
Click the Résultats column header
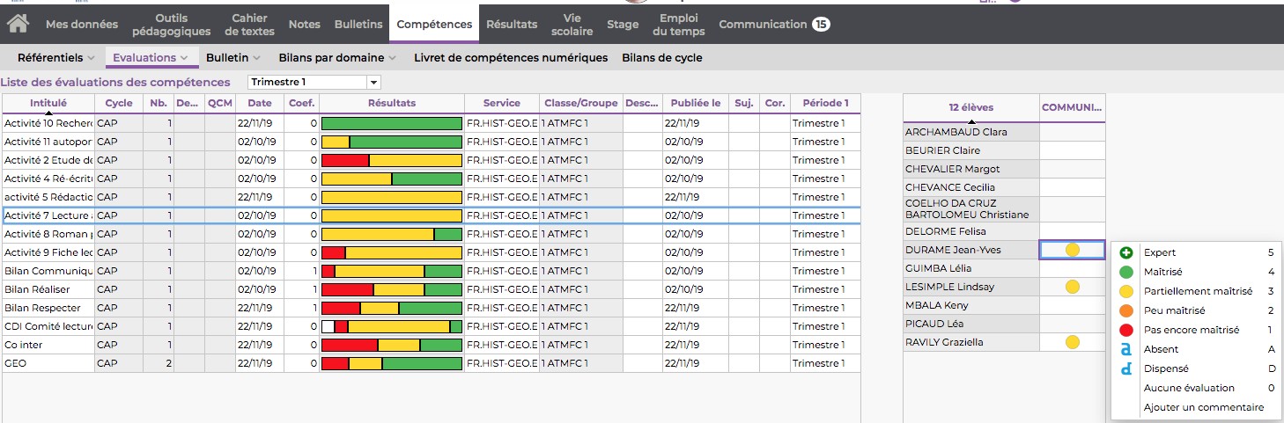392,103
